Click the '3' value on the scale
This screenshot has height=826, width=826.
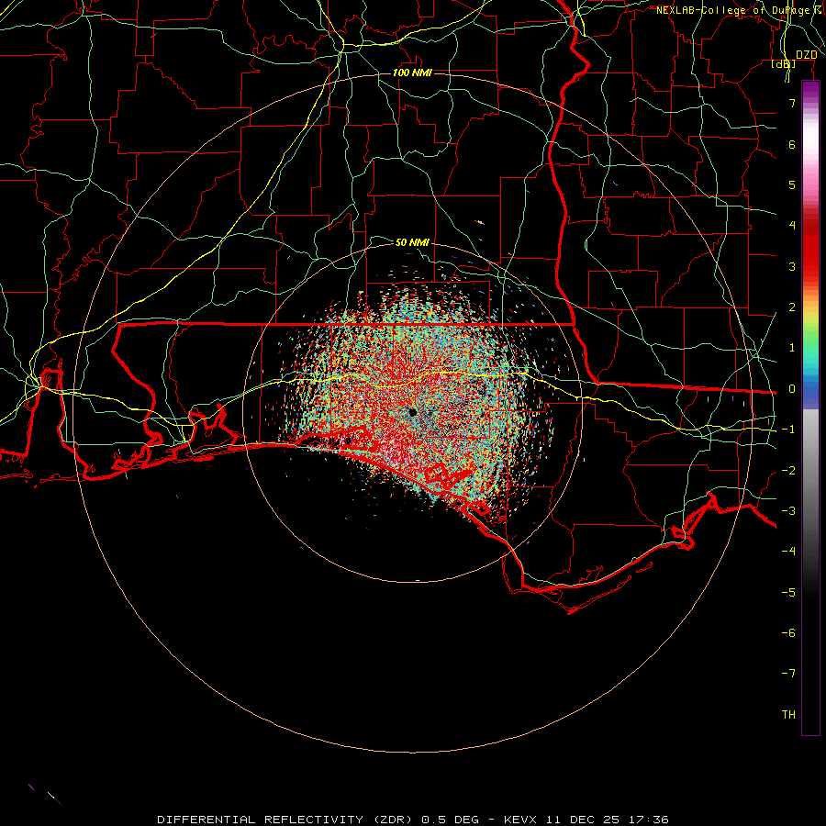[792, 266]
